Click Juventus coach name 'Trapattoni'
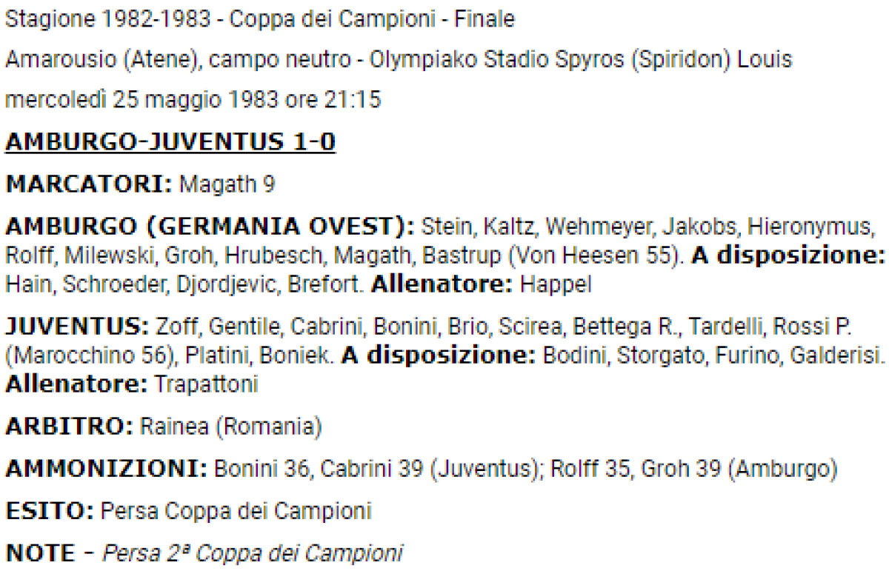This screenshot has width=889, height=571. click(x=206, y=385)
